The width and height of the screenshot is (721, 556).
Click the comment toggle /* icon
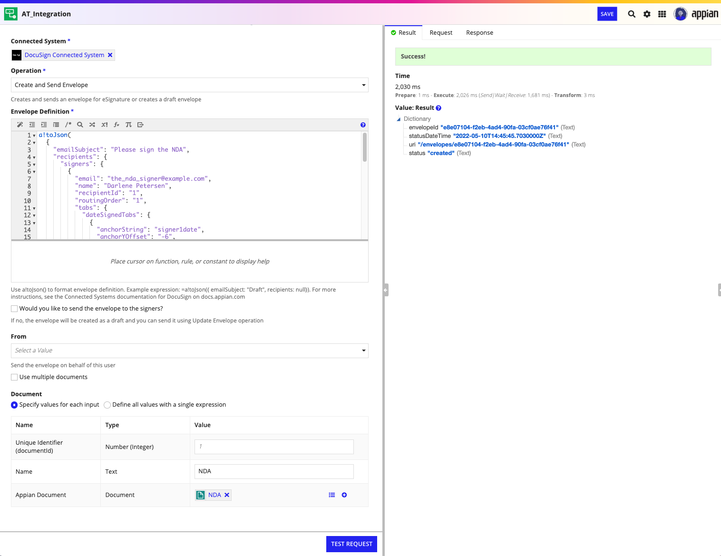point(68,125)
